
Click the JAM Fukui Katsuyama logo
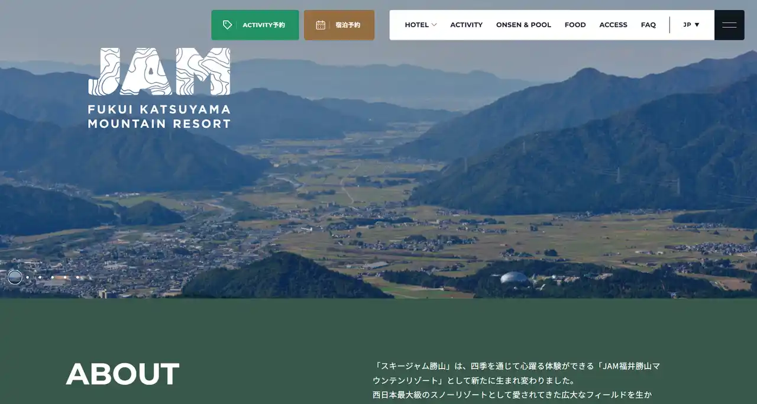(x=159, y=88)
